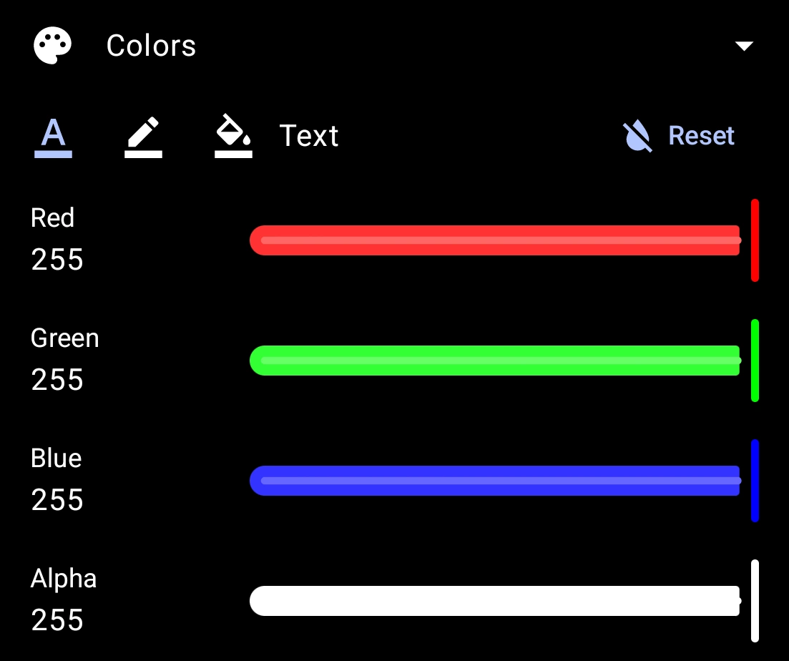Select the pencil stroke color mode
This screenshot has width=789, height=661.
[x=143, y=136]
